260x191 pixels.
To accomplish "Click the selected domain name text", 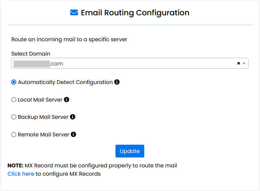I will [x=38, y=63].
